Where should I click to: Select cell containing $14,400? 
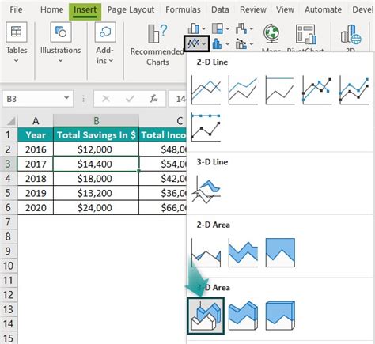coord(96,164)
